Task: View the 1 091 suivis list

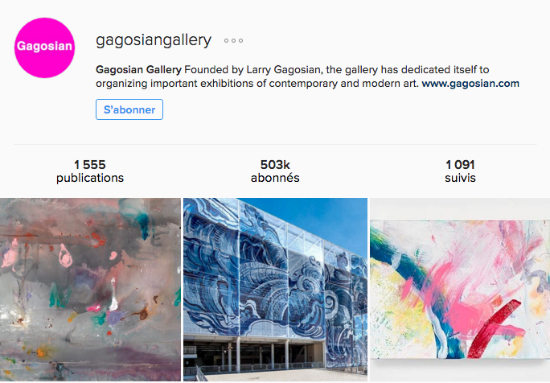Action: click(460, 171)
